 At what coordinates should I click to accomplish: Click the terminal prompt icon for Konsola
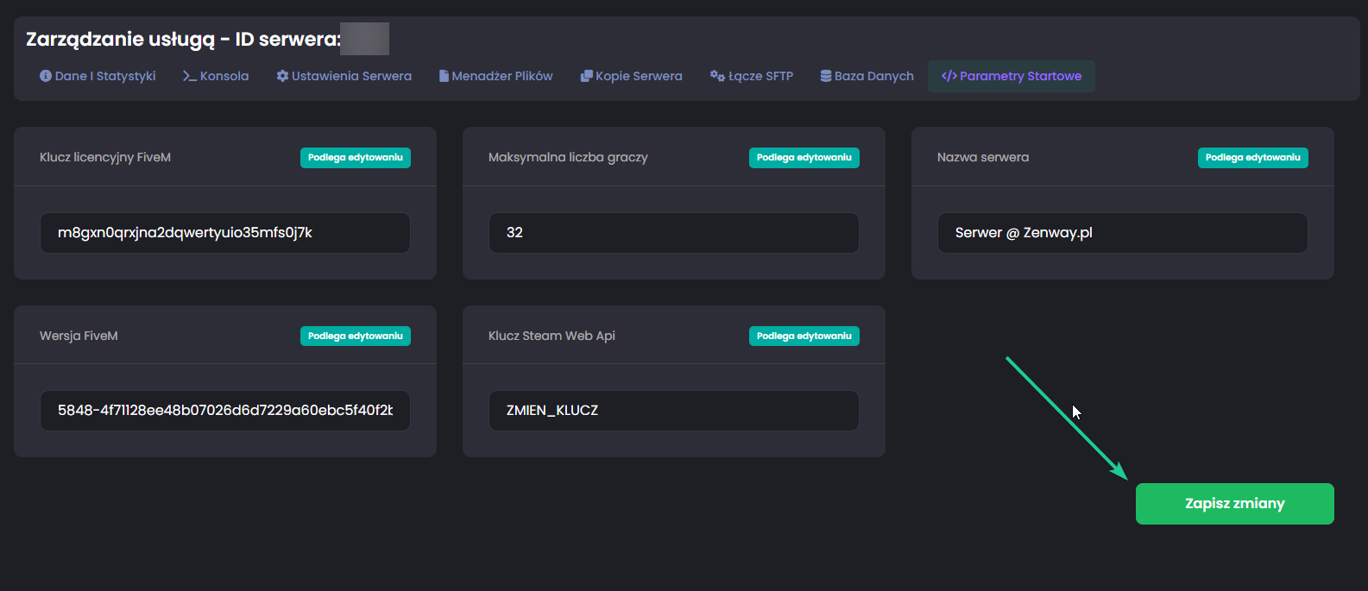click(189, 76)
